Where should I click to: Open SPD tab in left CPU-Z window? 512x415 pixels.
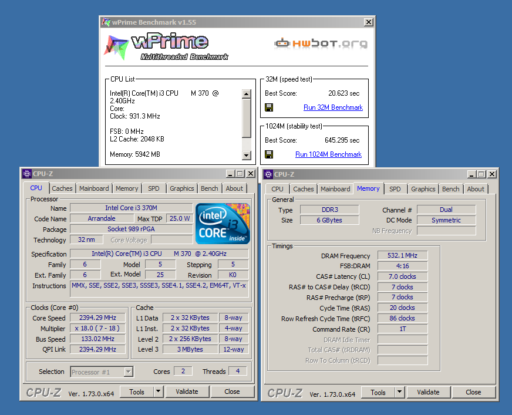click(153, 188)
